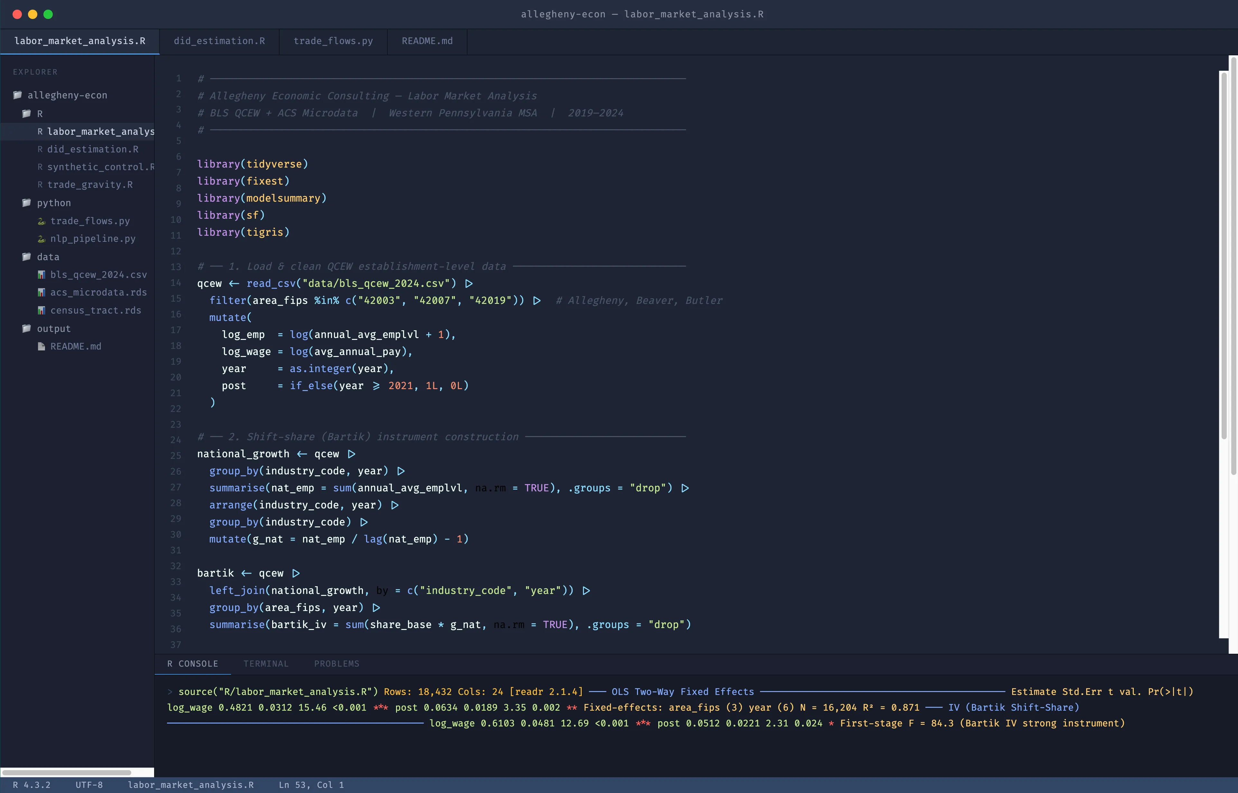Click the Python icon beside nlp_pipeline.py

(42, 238)
